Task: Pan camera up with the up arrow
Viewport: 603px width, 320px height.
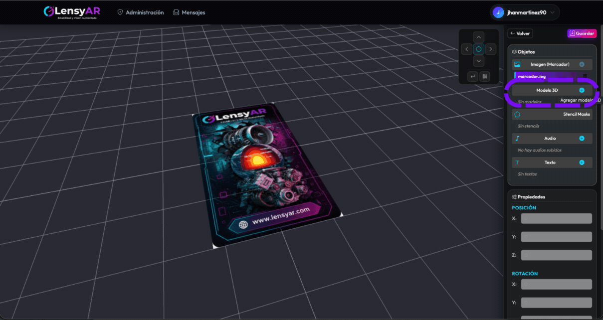Action: [479, 37]
